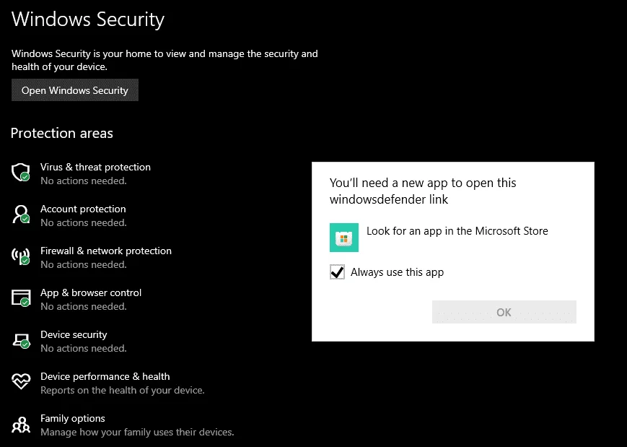627x447 pixels.
Task: Click the Family options people icon
Action: pyautogui.click(x=21, y=425)
